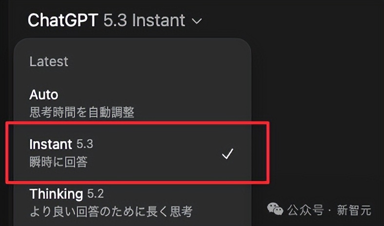Viewport: 384px width, 226px height.
Task: Choose the Instant 5.3 model entry
Action: 133,152
